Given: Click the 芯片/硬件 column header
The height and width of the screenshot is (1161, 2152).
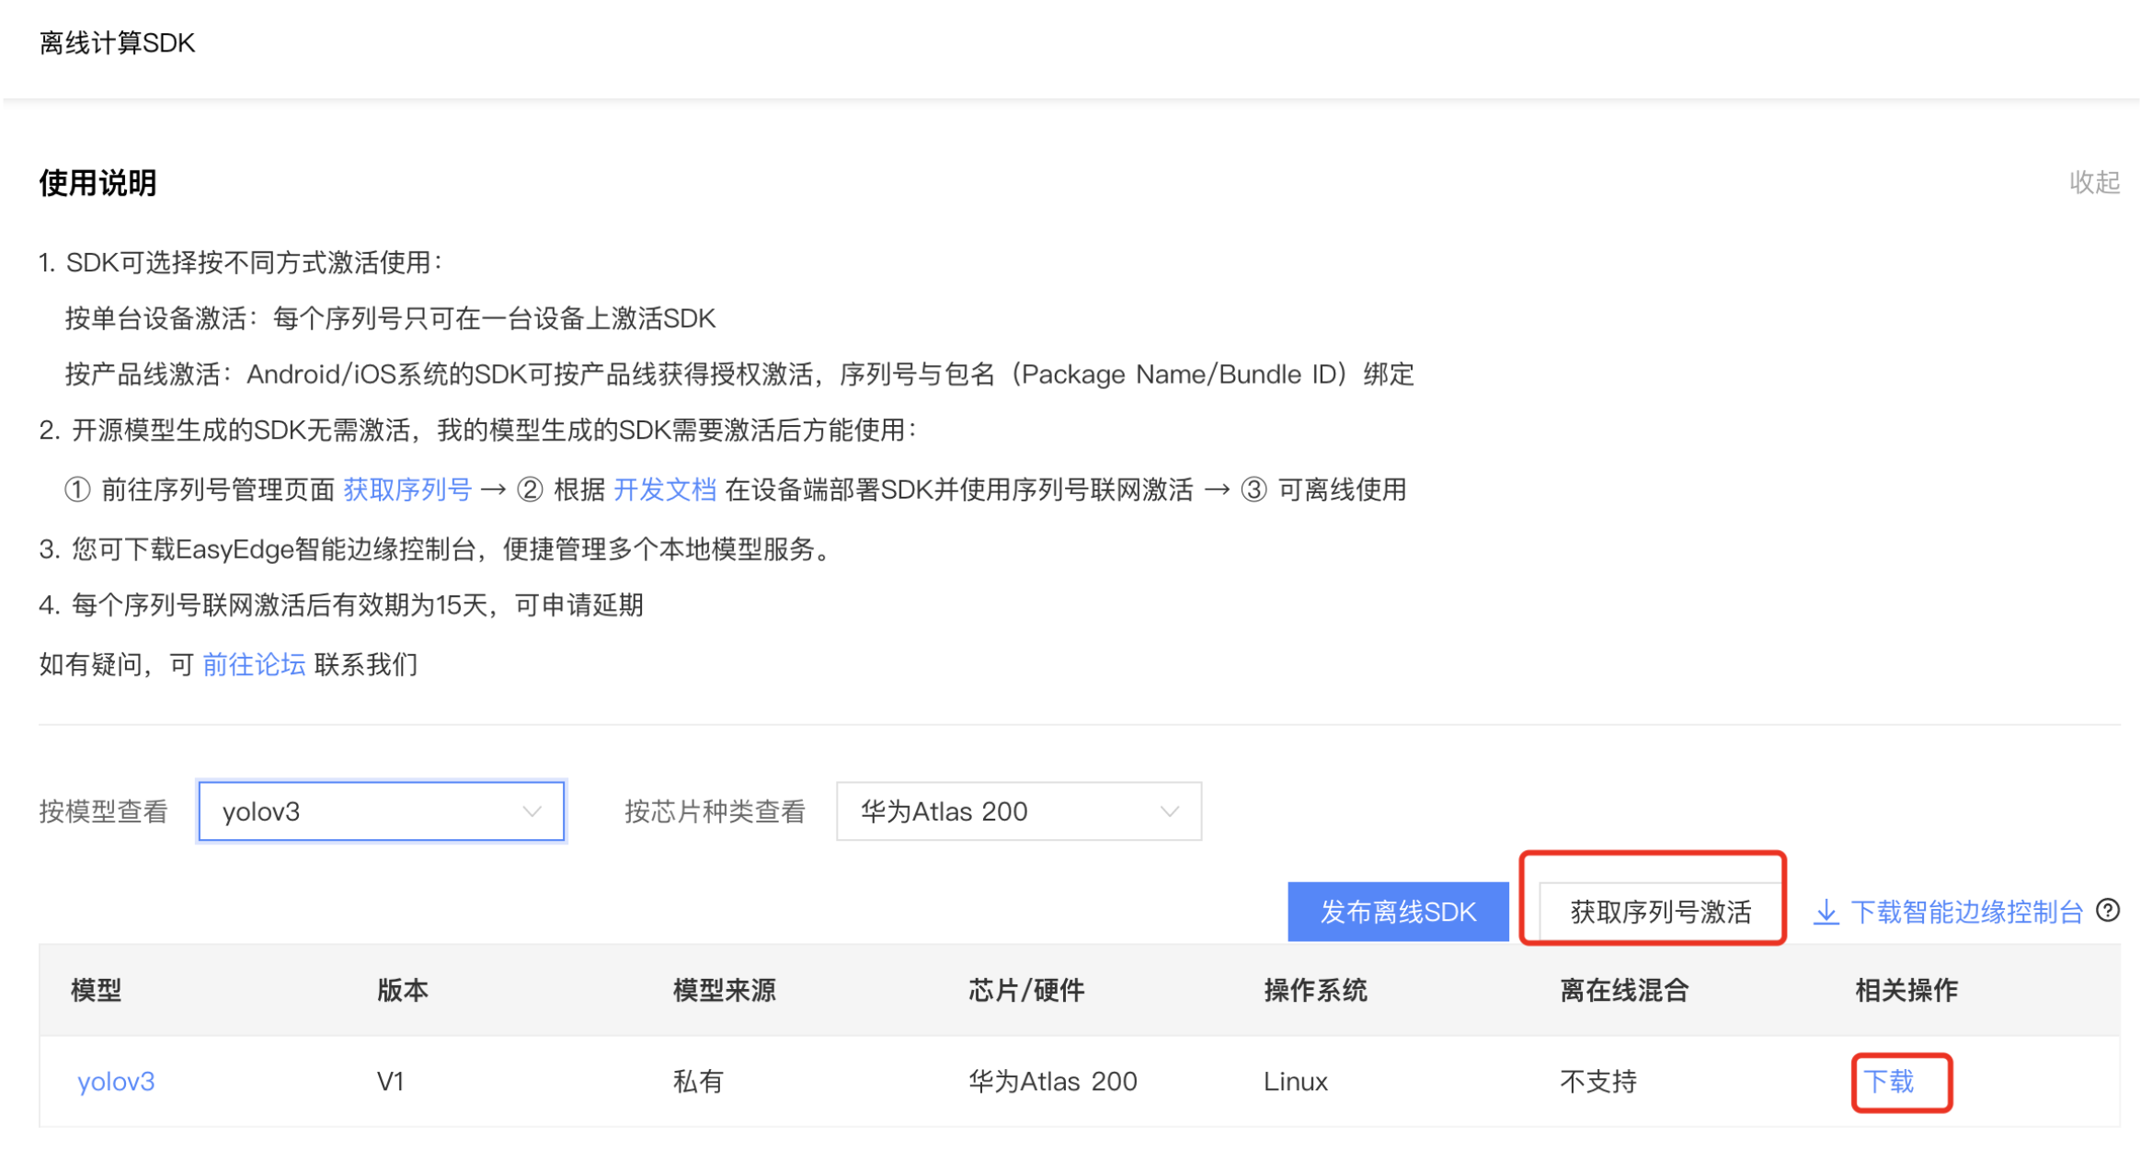Looking at the screenshot, I should click(1025, 990).
